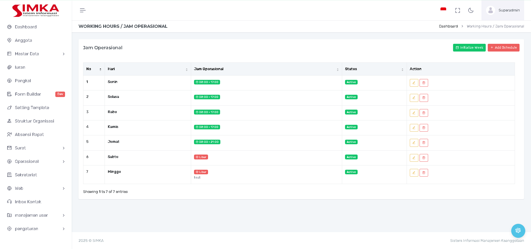Click the edit pencil for Jumat
The image size is (531, 249).
click(x=414, y=143)
